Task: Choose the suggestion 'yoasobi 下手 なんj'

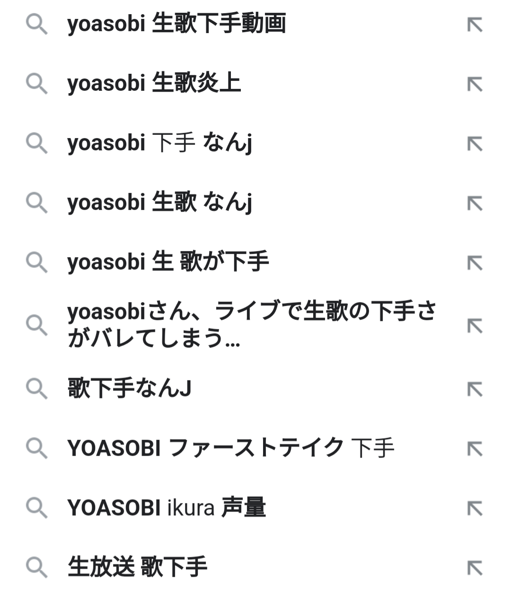Action: pyautogui.click(x=159, y=143)
